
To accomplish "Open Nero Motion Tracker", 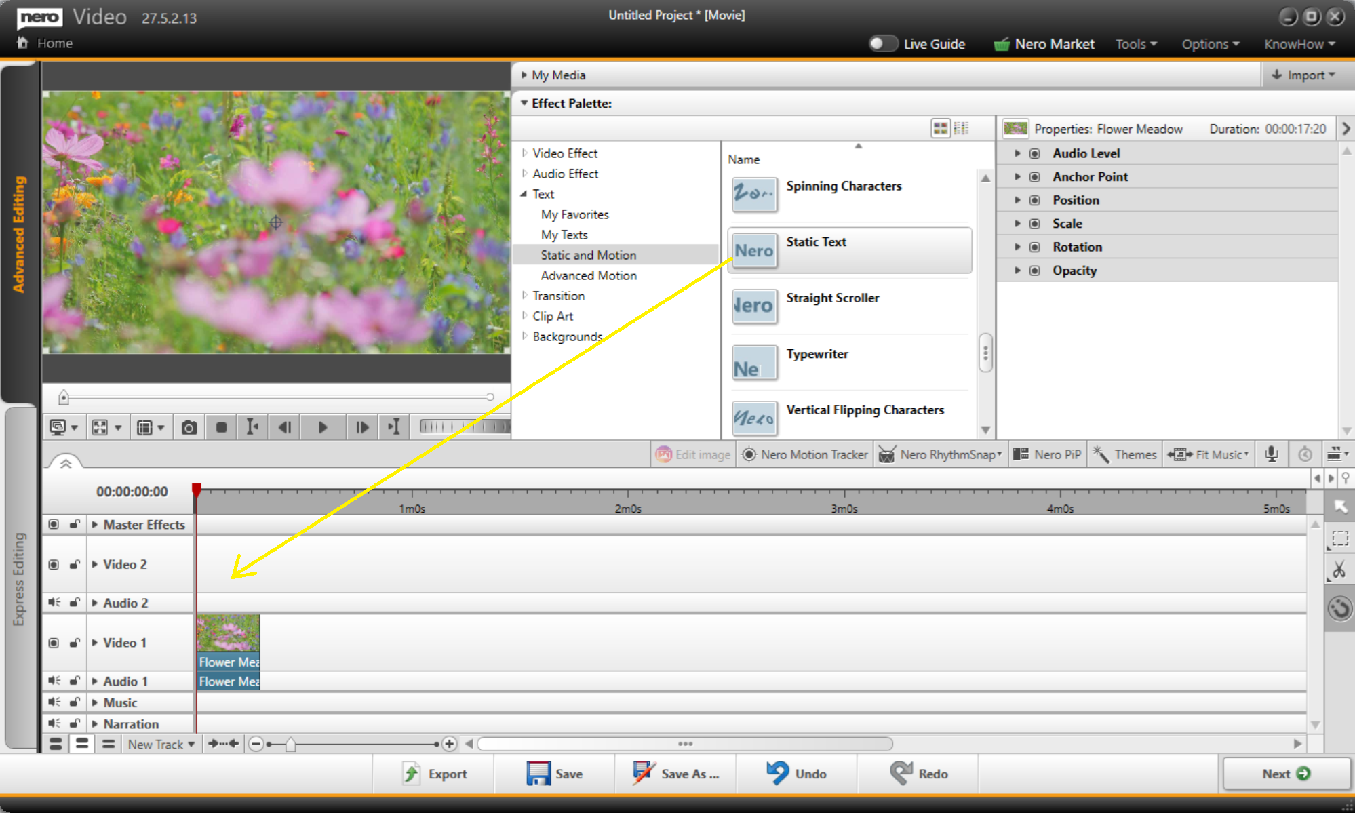I will (804, 454).
